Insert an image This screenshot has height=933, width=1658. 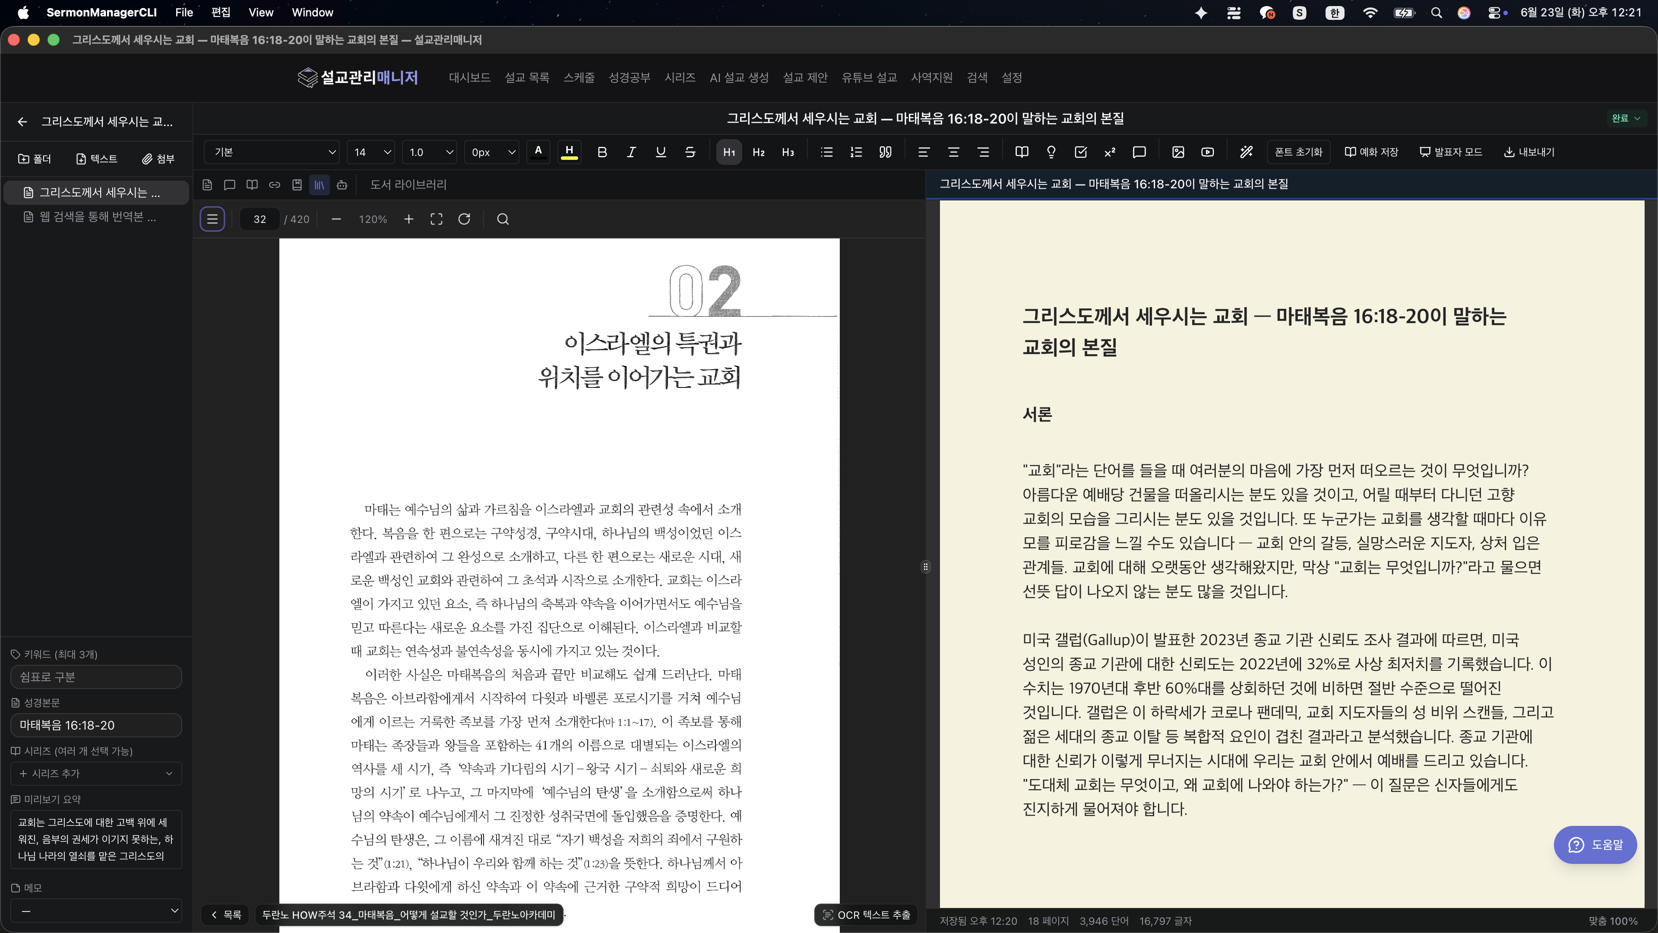click(x=1178, y=152)
